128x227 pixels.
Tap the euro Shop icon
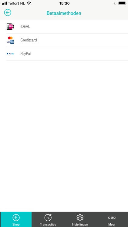coord(16,218)
